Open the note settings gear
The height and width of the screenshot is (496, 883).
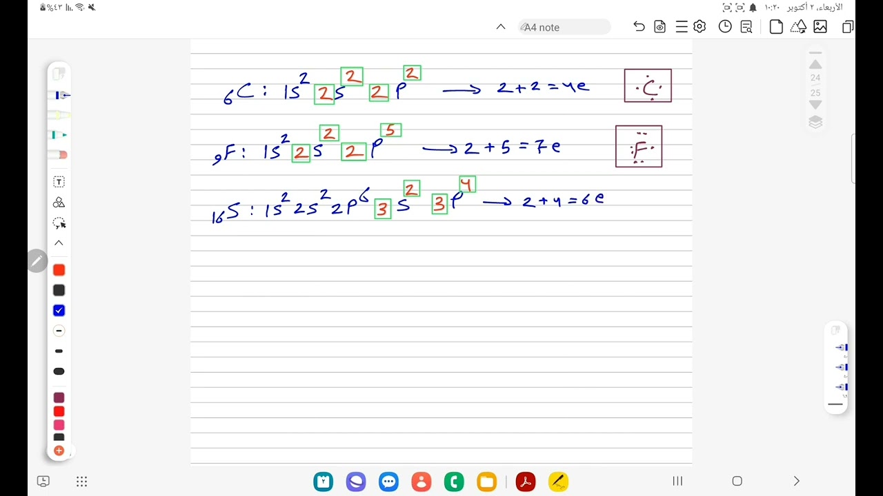(700, 27)
